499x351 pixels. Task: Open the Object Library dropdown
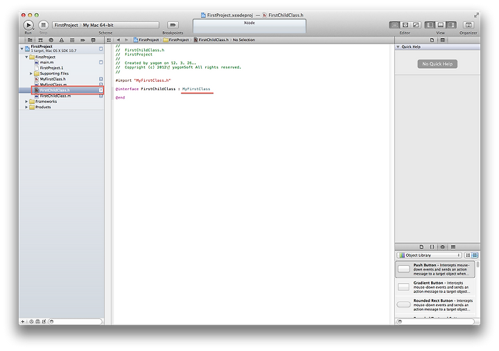point(430,255)
